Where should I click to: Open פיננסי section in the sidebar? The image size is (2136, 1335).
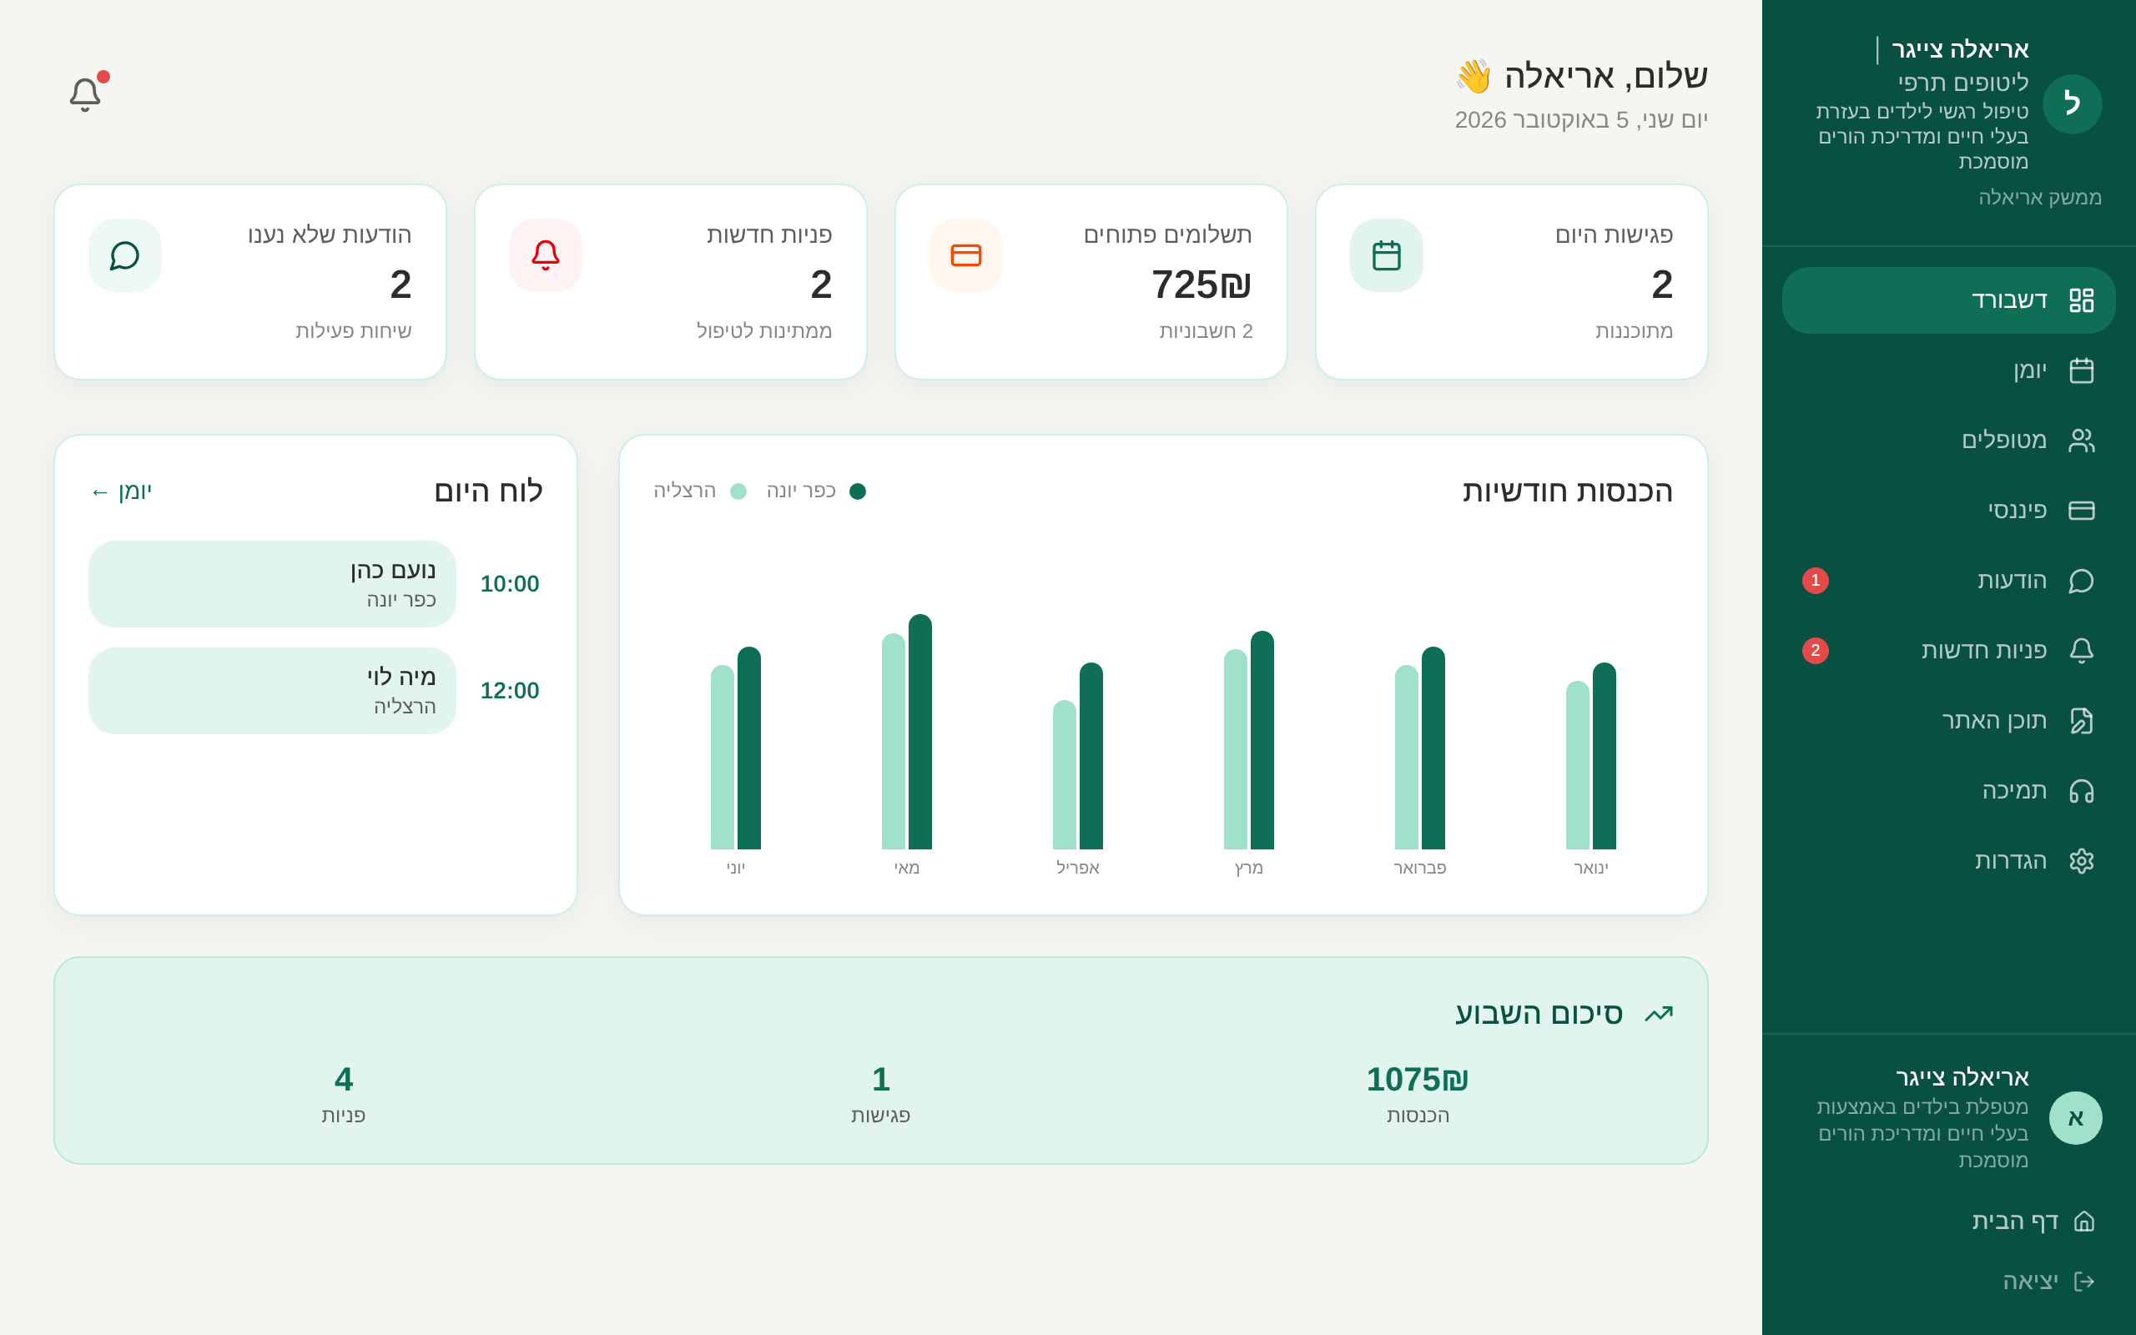point(1948,511)
